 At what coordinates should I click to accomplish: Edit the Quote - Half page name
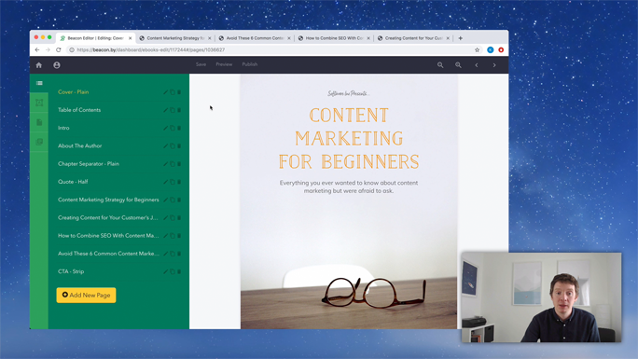(165, 182)
